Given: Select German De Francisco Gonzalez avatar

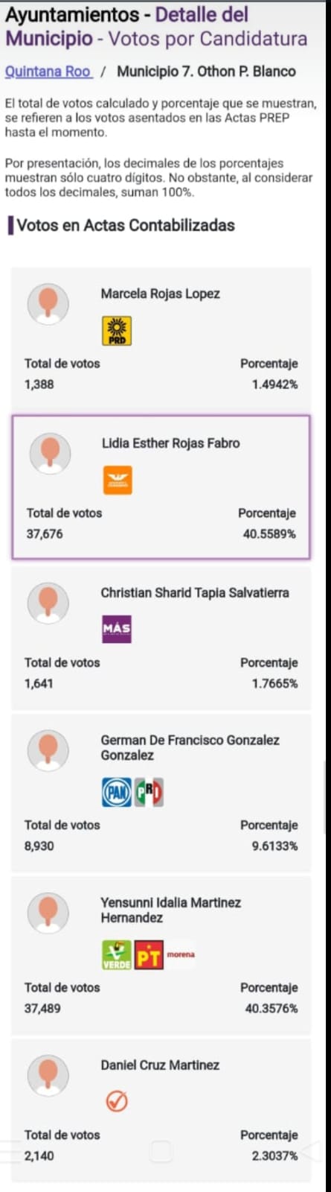Looking at the screenshot, I should click(48, 749).
